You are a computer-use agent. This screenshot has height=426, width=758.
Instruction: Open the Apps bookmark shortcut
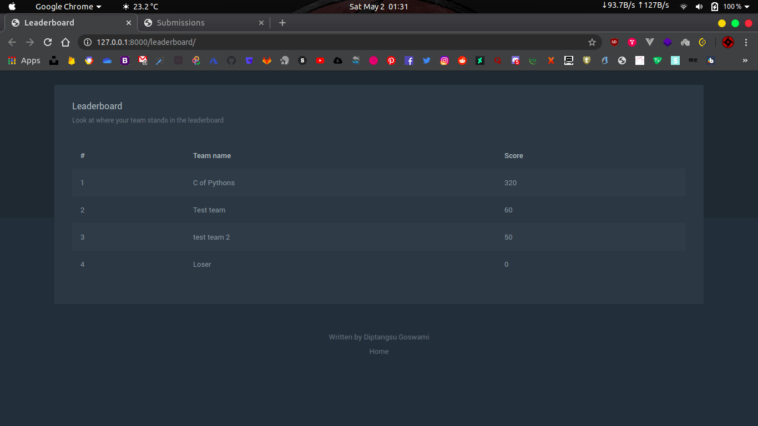pyautogui.click(x=24, y=60)
